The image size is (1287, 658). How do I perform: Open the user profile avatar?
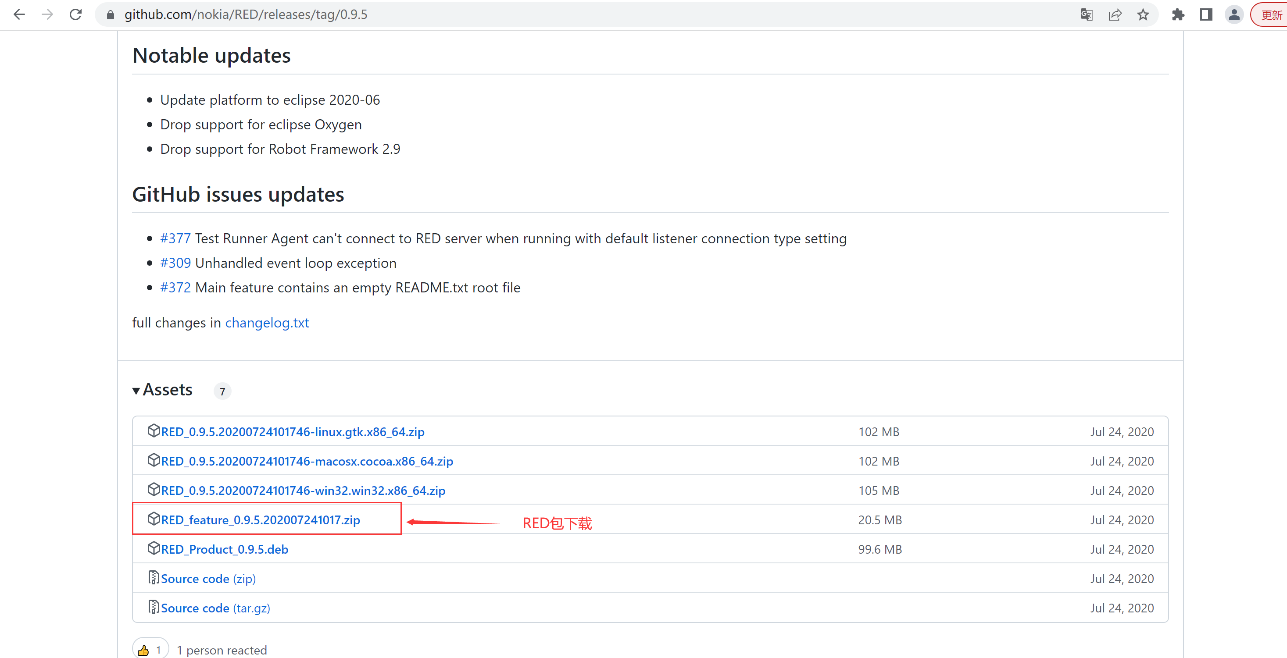[x=1234, y=14]
